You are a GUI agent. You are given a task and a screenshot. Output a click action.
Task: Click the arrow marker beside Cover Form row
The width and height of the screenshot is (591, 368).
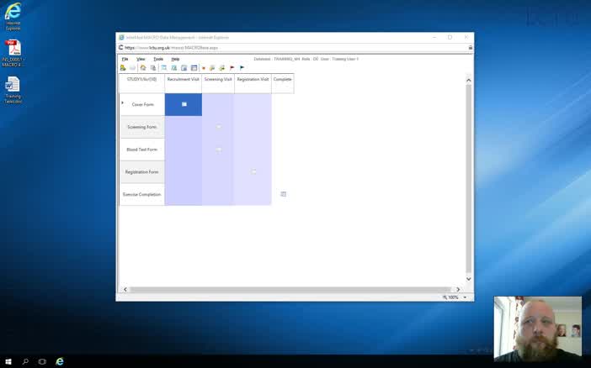pos(122,103)
